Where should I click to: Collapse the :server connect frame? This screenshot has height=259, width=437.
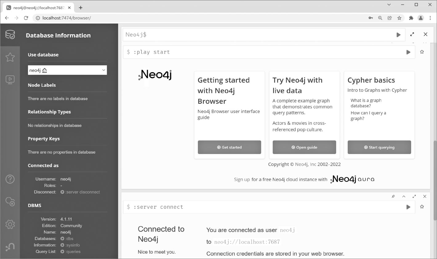[404, 196]
